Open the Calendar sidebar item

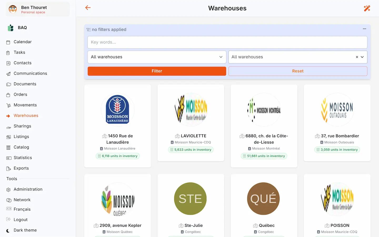(23, 42)
